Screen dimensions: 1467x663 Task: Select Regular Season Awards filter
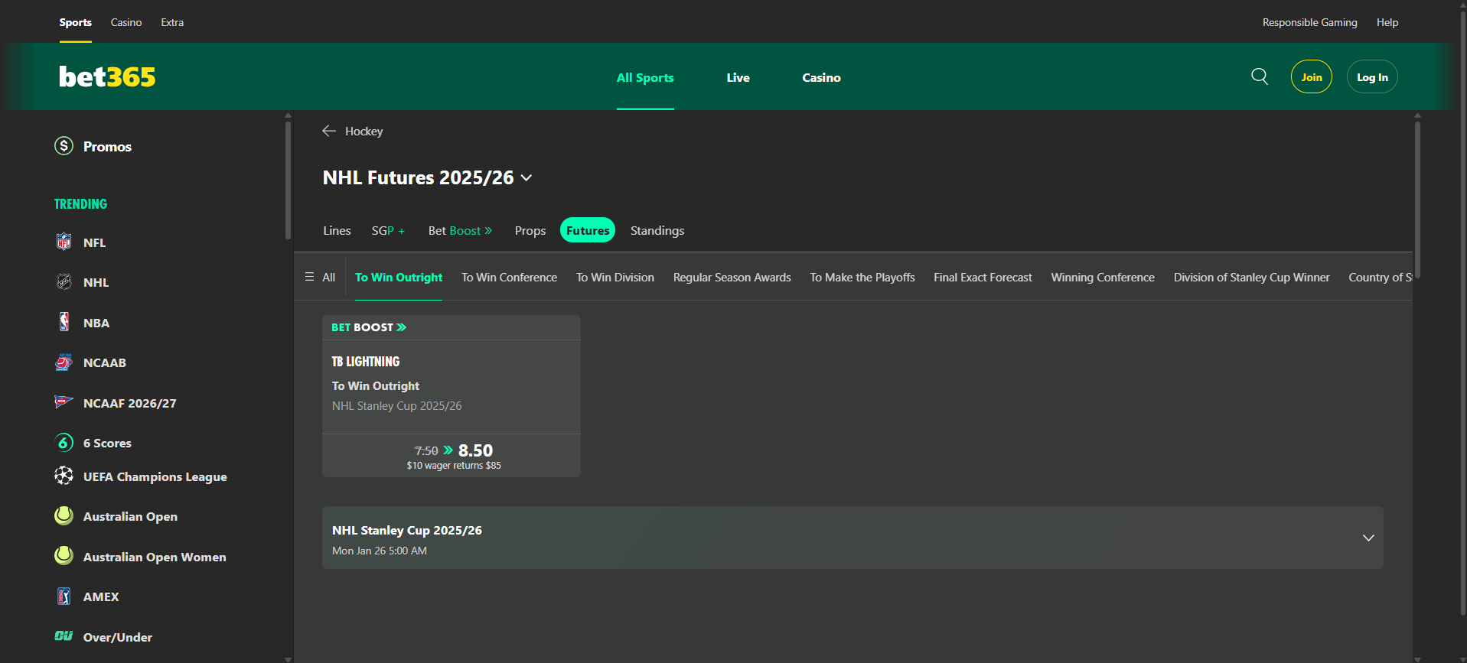point(732,278)
